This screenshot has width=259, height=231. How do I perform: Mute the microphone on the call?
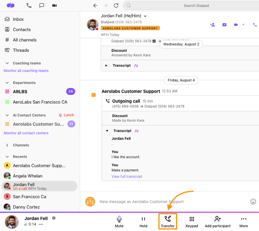tap(119, 222)
